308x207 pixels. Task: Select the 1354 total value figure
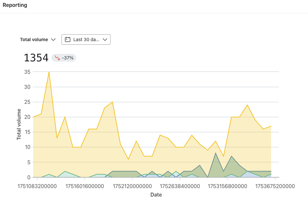(36, 58)
